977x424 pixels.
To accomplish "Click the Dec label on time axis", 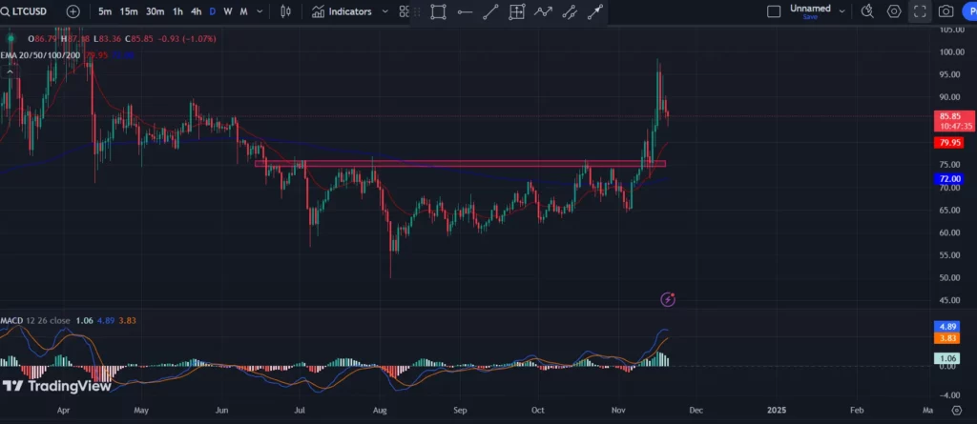I will pyautogui.click(x=696, y=411).
